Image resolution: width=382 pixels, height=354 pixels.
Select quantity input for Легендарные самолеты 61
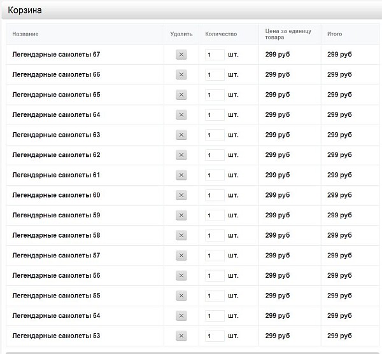coord(215,175)
